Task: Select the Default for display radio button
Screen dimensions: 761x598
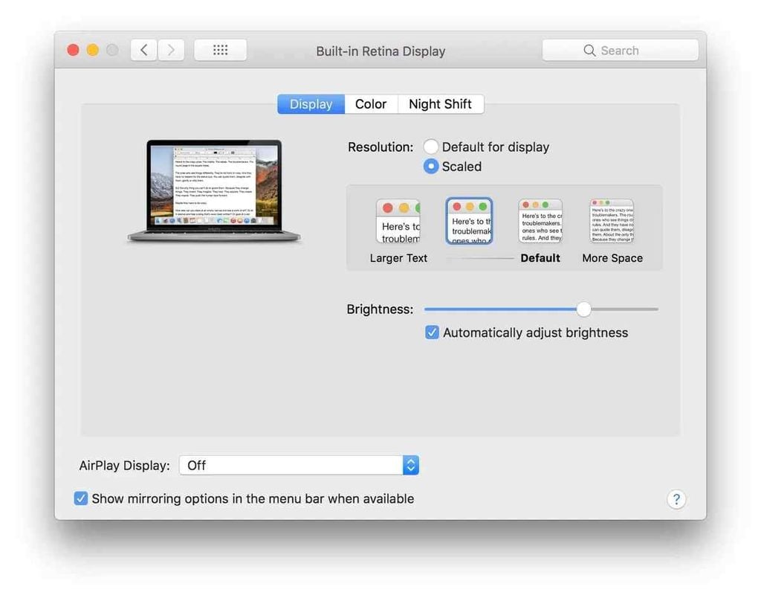Action: click(431, 147)
